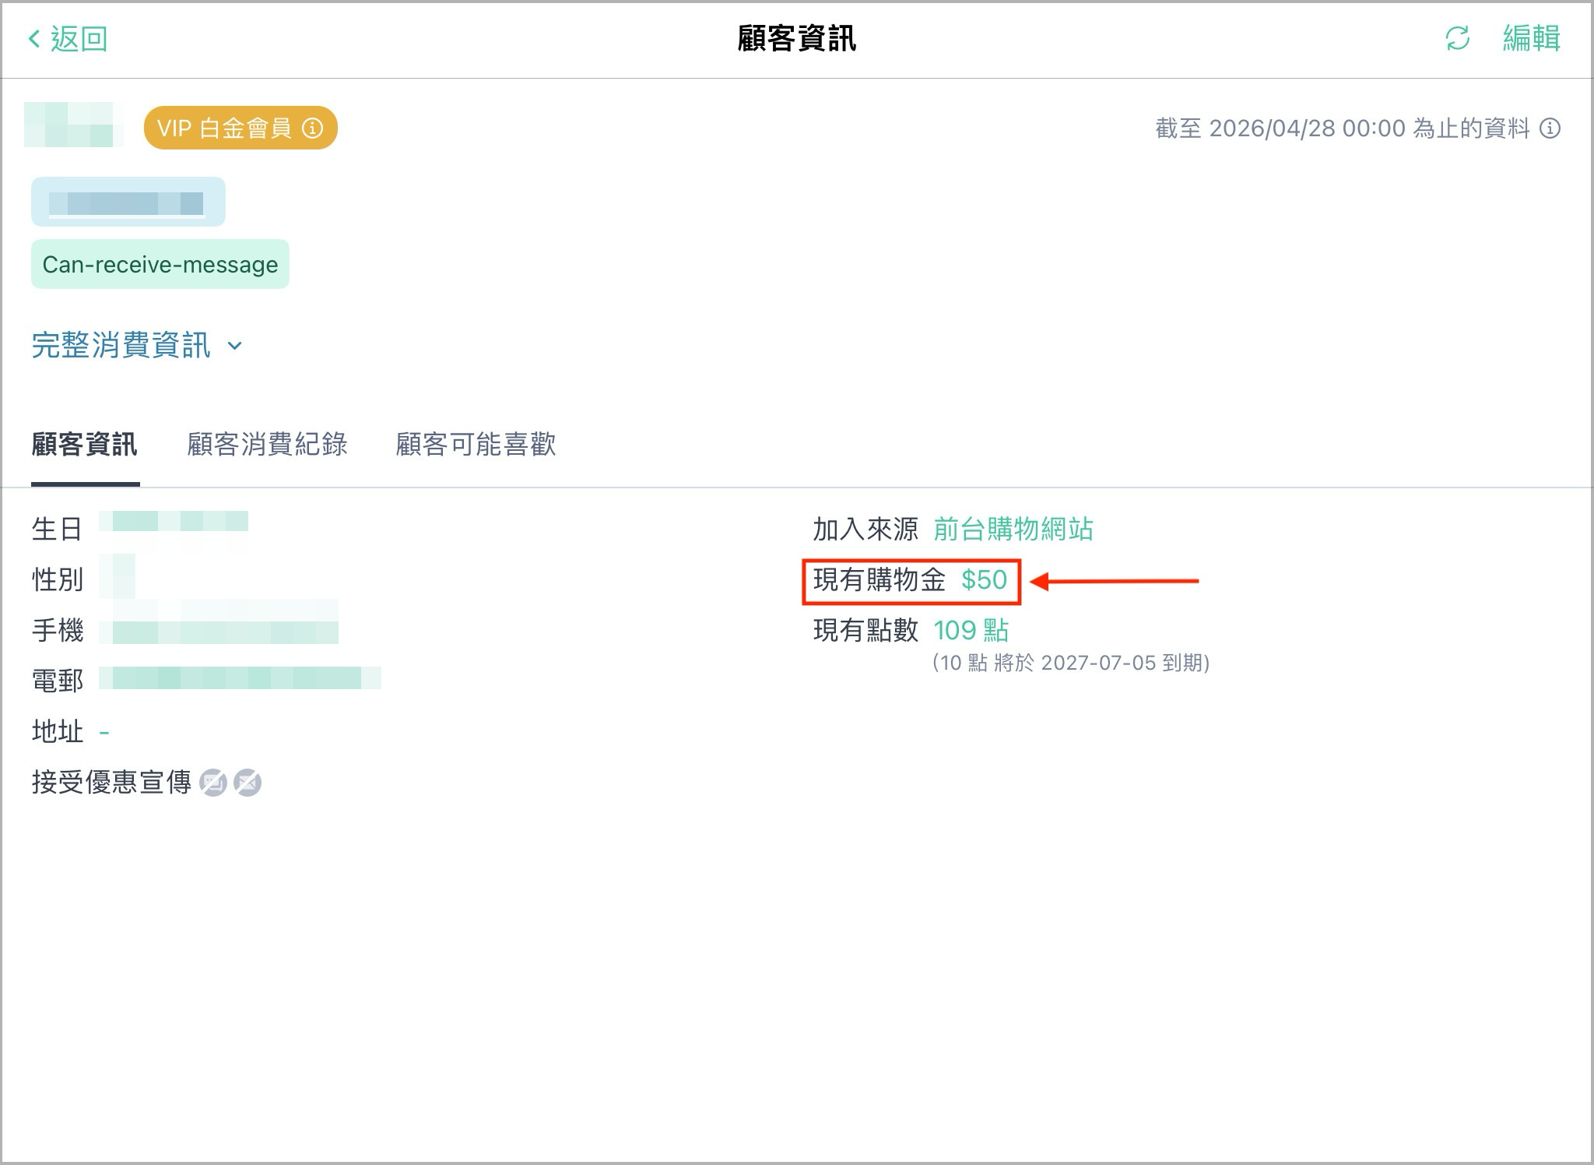Click the VIP 白金會員 badge

tap(241, 128)
